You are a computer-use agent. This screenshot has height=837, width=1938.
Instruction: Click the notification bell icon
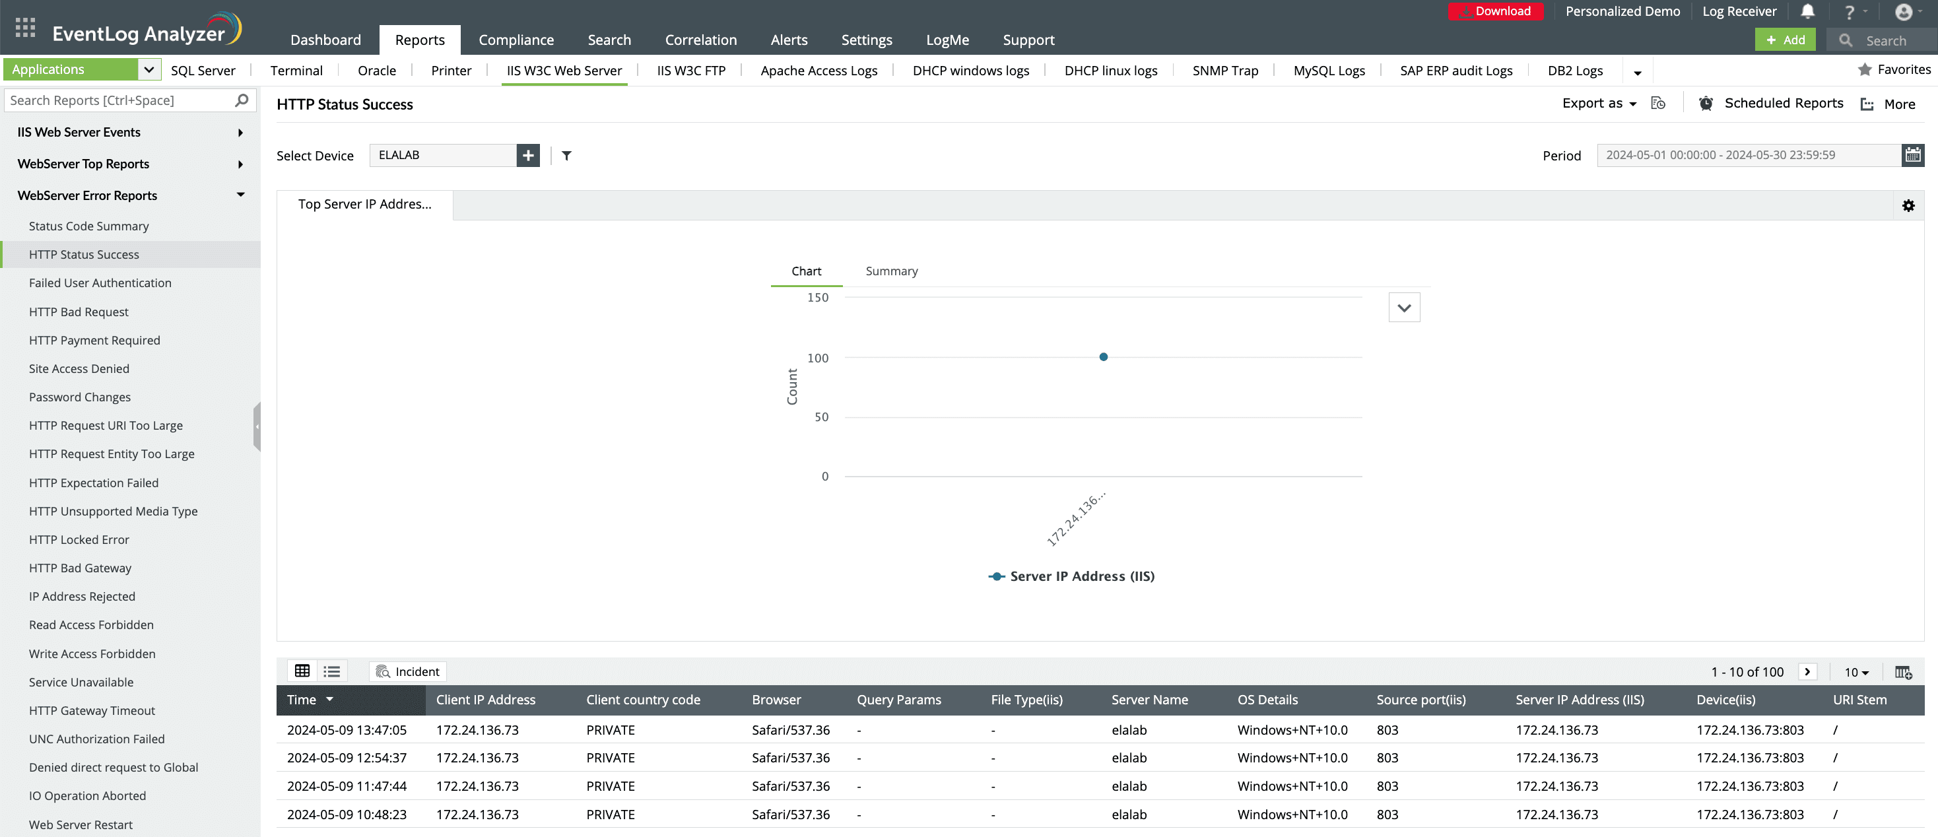(x=1807, y=11)
